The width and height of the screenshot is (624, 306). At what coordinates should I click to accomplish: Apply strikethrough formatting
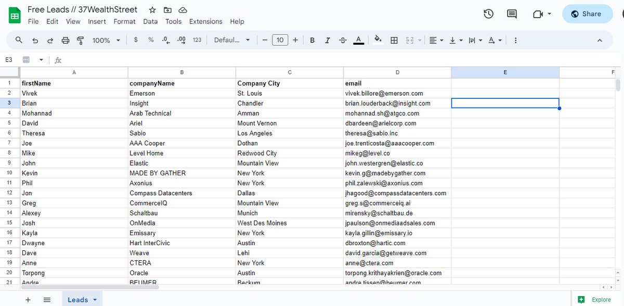(x=343, y=40)
